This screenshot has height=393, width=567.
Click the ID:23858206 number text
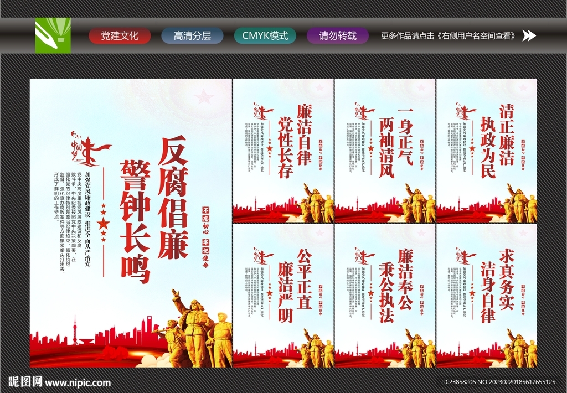pyautogui.click(x=459, y=382)
